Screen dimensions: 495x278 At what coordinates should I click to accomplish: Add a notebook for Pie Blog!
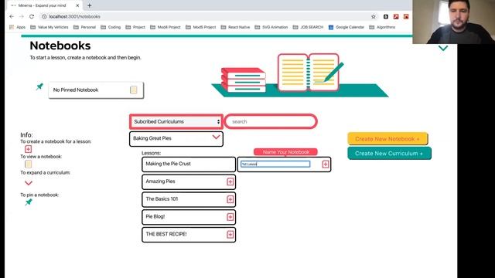(x=230, y=217)
